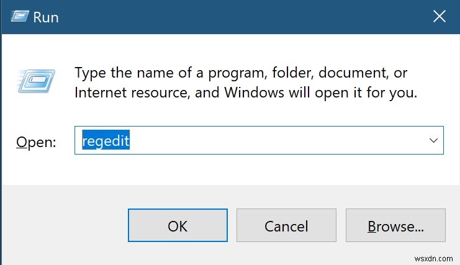Click the "Internet resource, and Windows" line
The height and width of the screenshot is (265, 460).
point(245,93)
